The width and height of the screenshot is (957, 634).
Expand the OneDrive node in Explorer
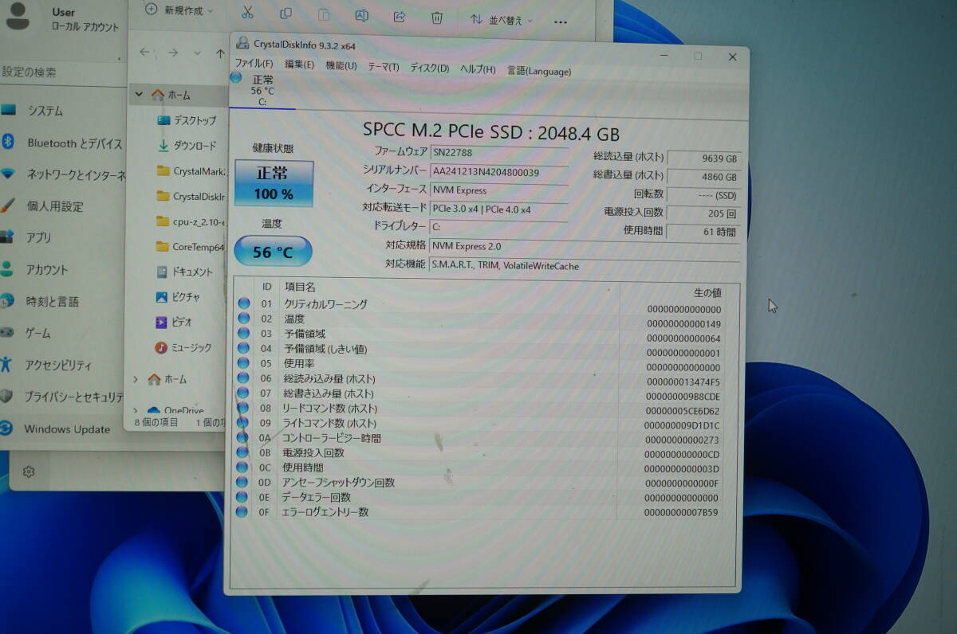(136, 410)
